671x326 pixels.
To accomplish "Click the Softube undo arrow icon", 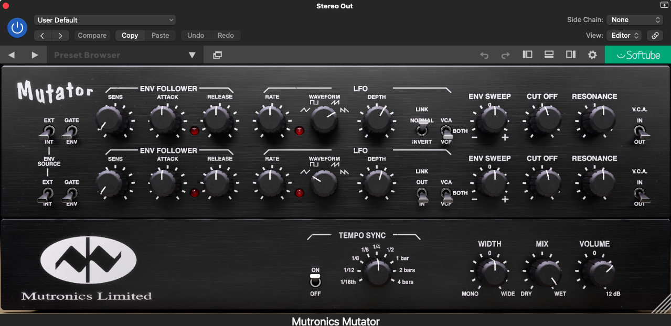I will [484, 55].
